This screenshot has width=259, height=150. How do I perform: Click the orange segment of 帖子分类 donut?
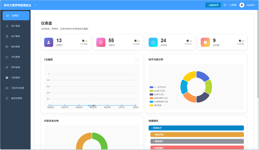(x=189, y=98)
